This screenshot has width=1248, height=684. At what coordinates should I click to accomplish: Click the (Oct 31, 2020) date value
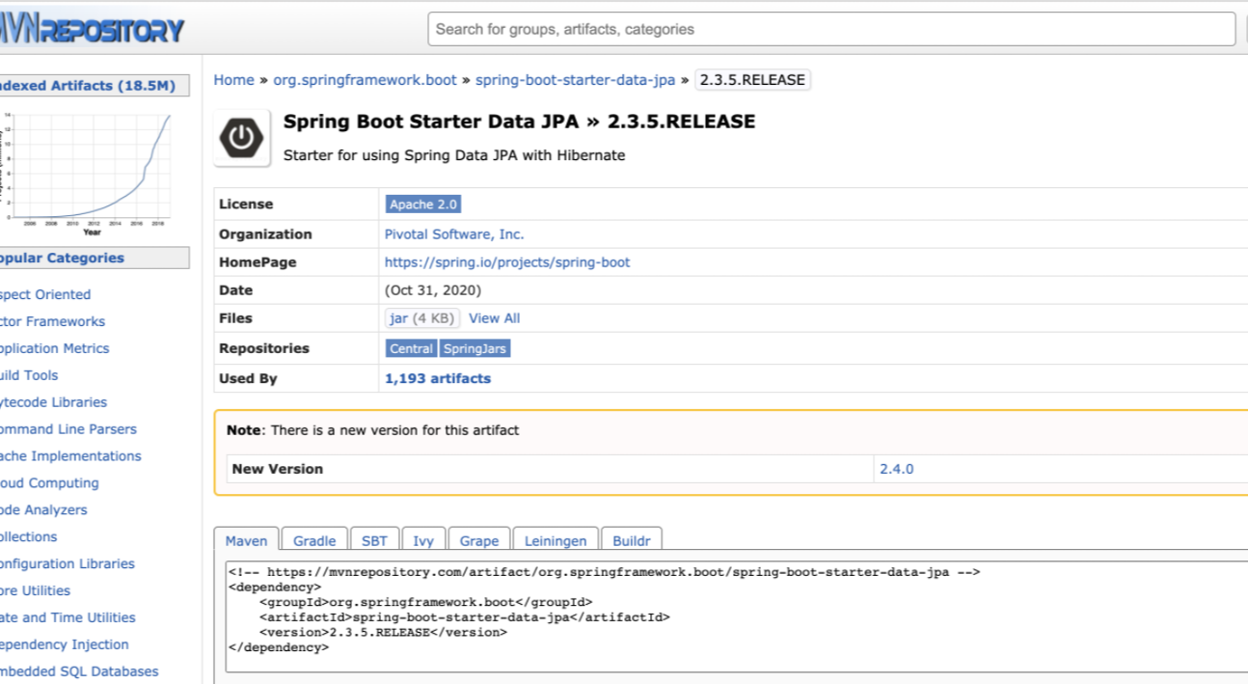click(433, 290)
